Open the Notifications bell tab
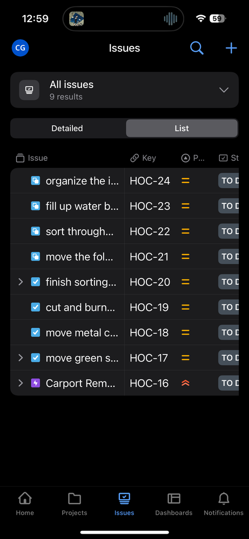 click(x=224, y=504)
